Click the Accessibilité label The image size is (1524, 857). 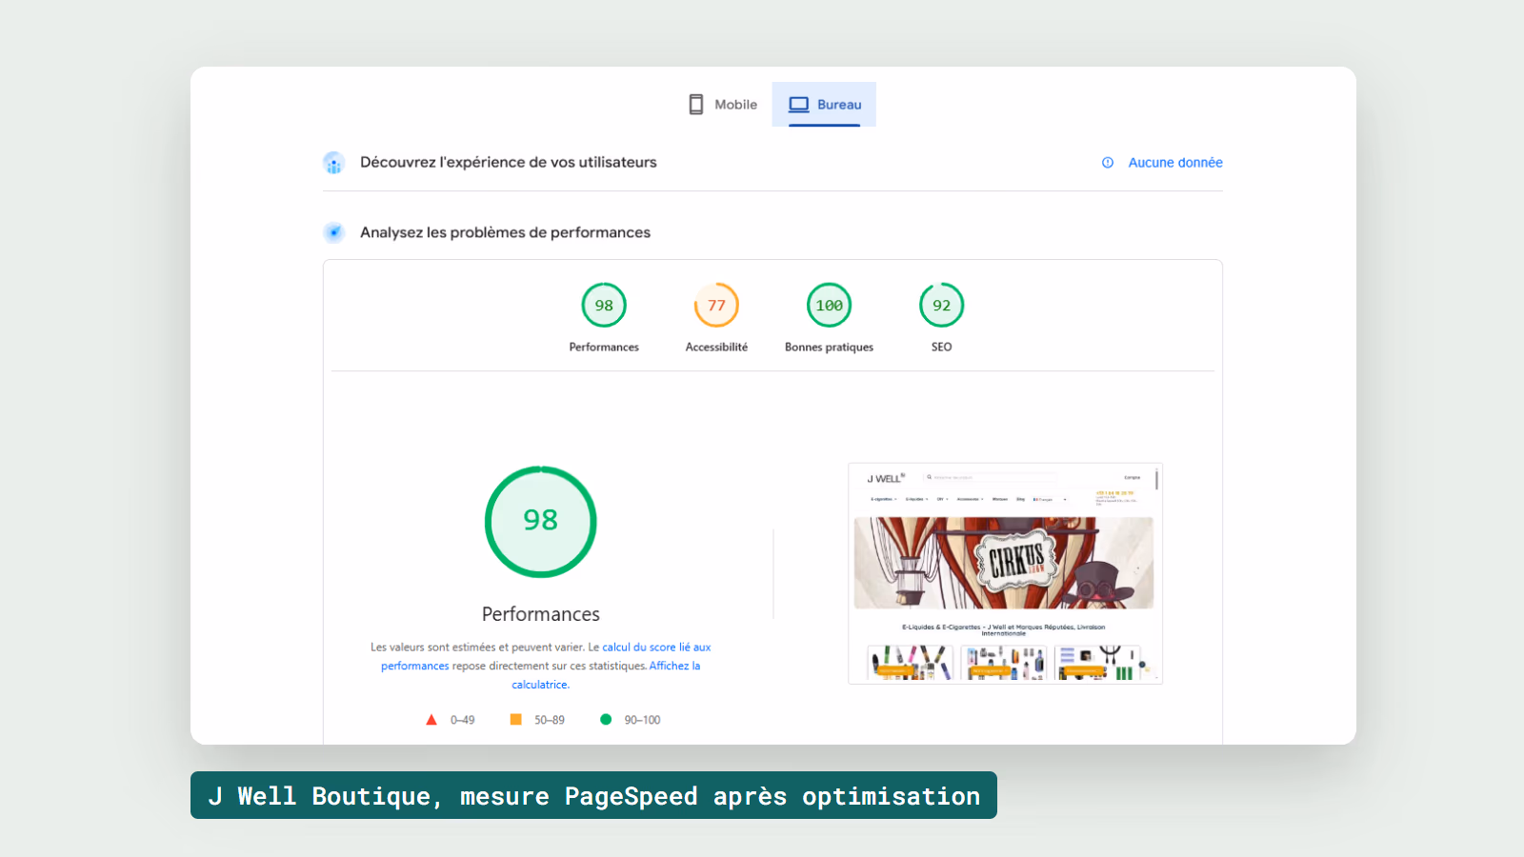coord(716,348)
